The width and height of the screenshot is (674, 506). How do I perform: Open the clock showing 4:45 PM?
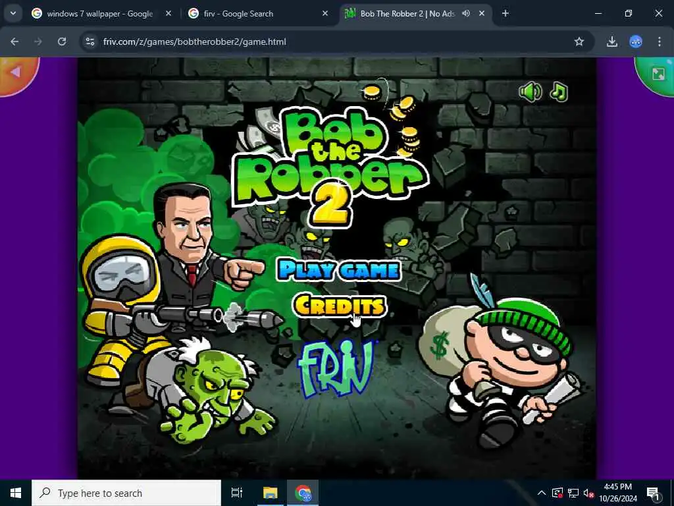tap(617, 493)
